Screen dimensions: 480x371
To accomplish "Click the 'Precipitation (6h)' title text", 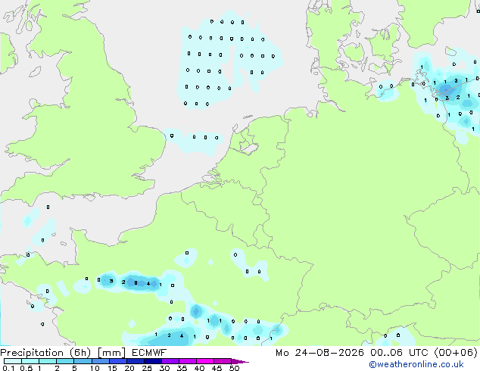I will 45,353.
